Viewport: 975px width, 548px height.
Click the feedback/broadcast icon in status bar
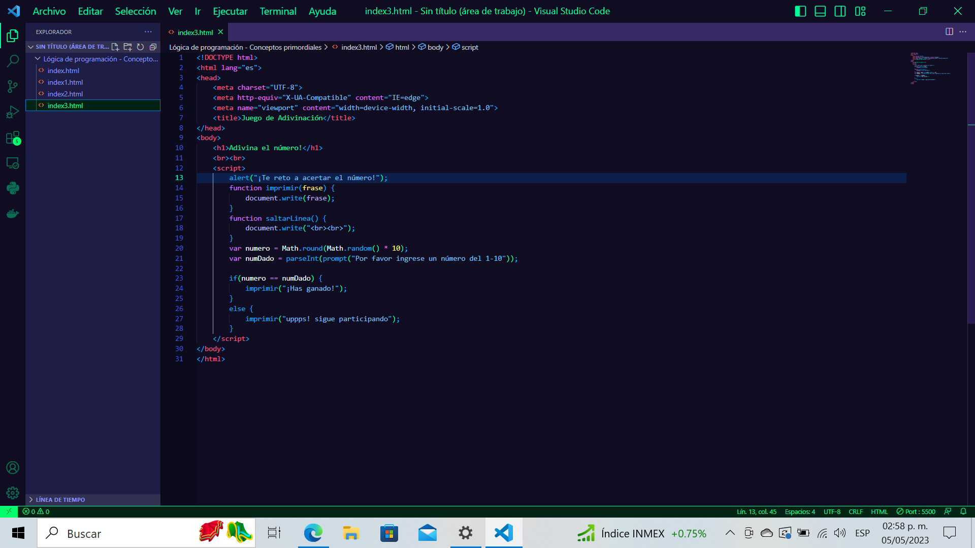tap(948, 511)
